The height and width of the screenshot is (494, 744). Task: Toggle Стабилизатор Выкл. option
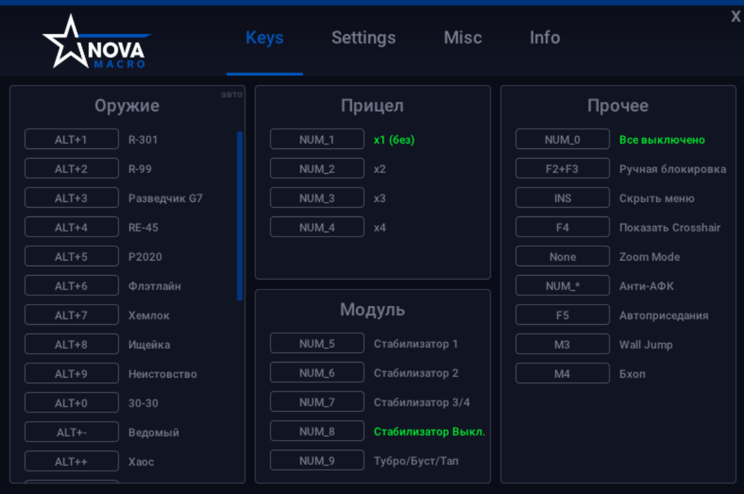429,432
